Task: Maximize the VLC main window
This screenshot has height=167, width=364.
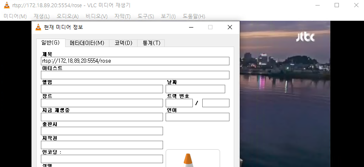Action: coord(337,5)
